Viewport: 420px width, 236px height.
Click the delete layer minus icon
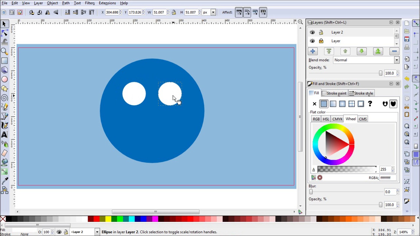coord(394,51)
